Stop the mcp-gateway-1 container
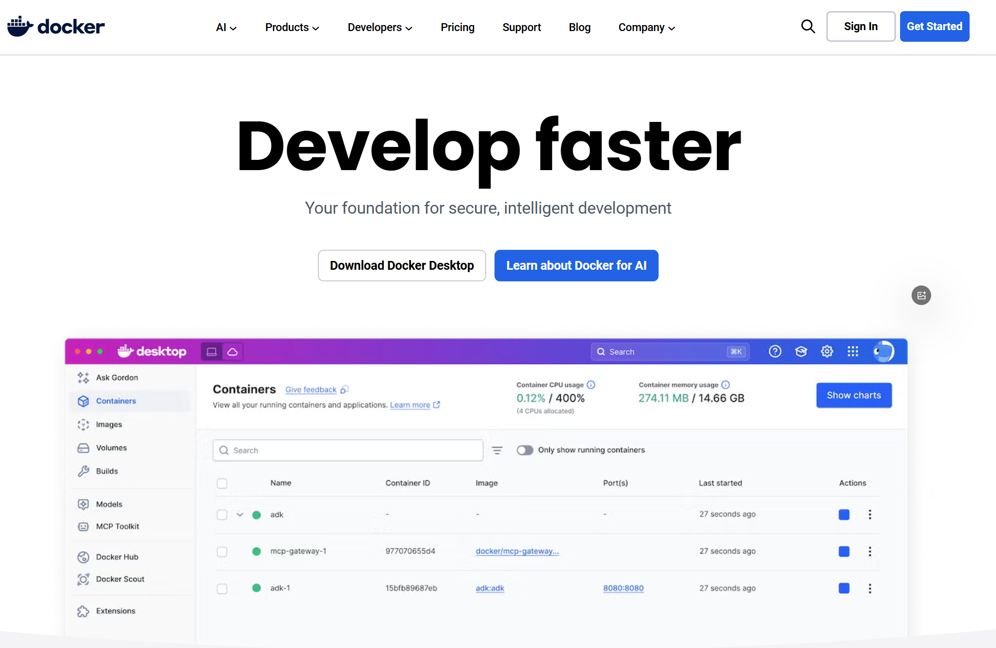The height and width of the screenshot is (648, 996). (x=844, y=551)
